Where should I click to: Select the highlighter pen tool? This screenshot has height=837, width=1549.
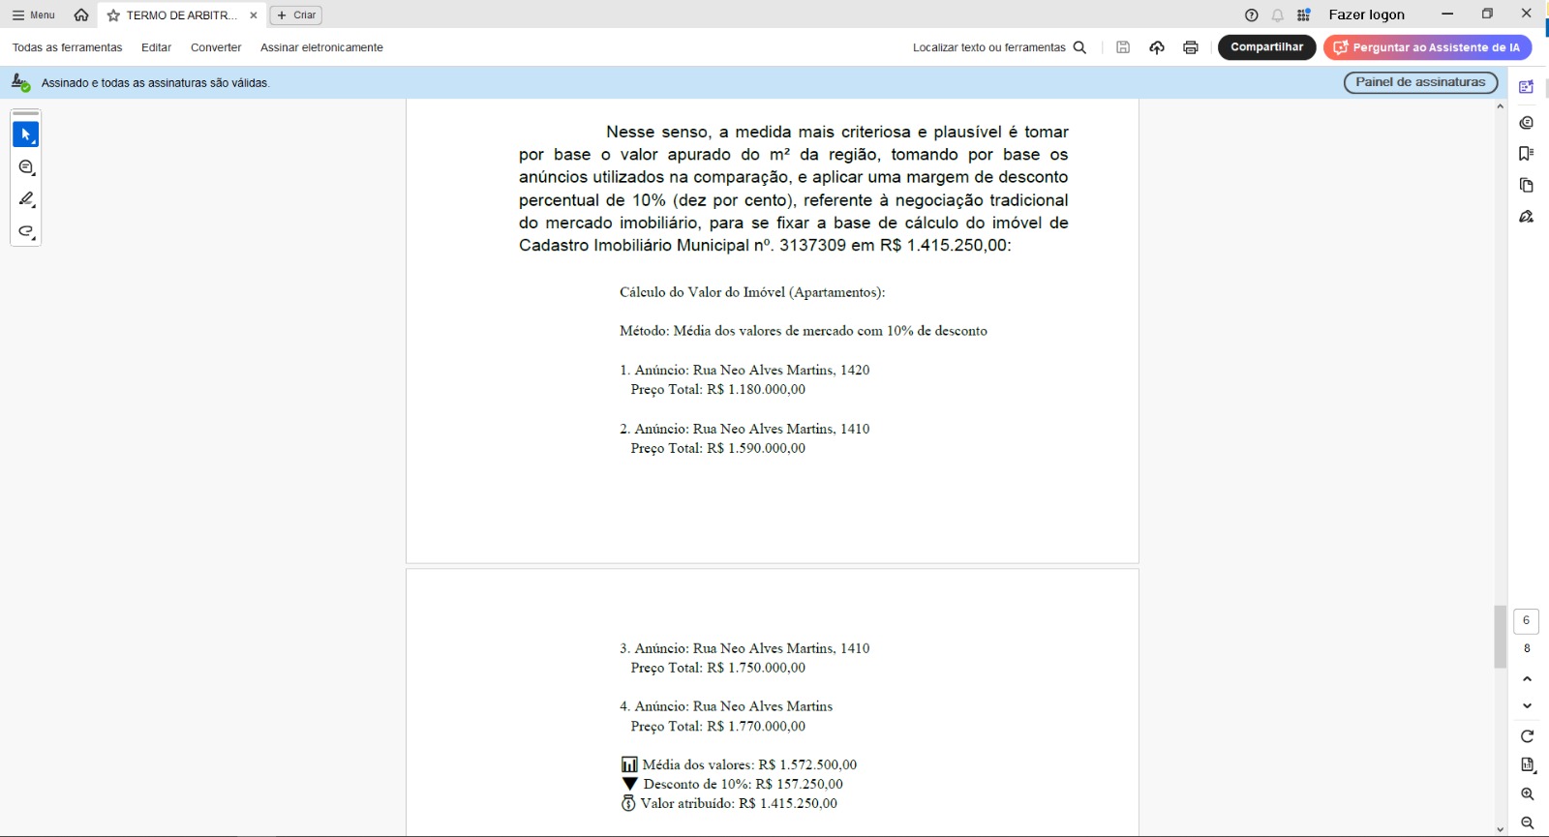26,199
